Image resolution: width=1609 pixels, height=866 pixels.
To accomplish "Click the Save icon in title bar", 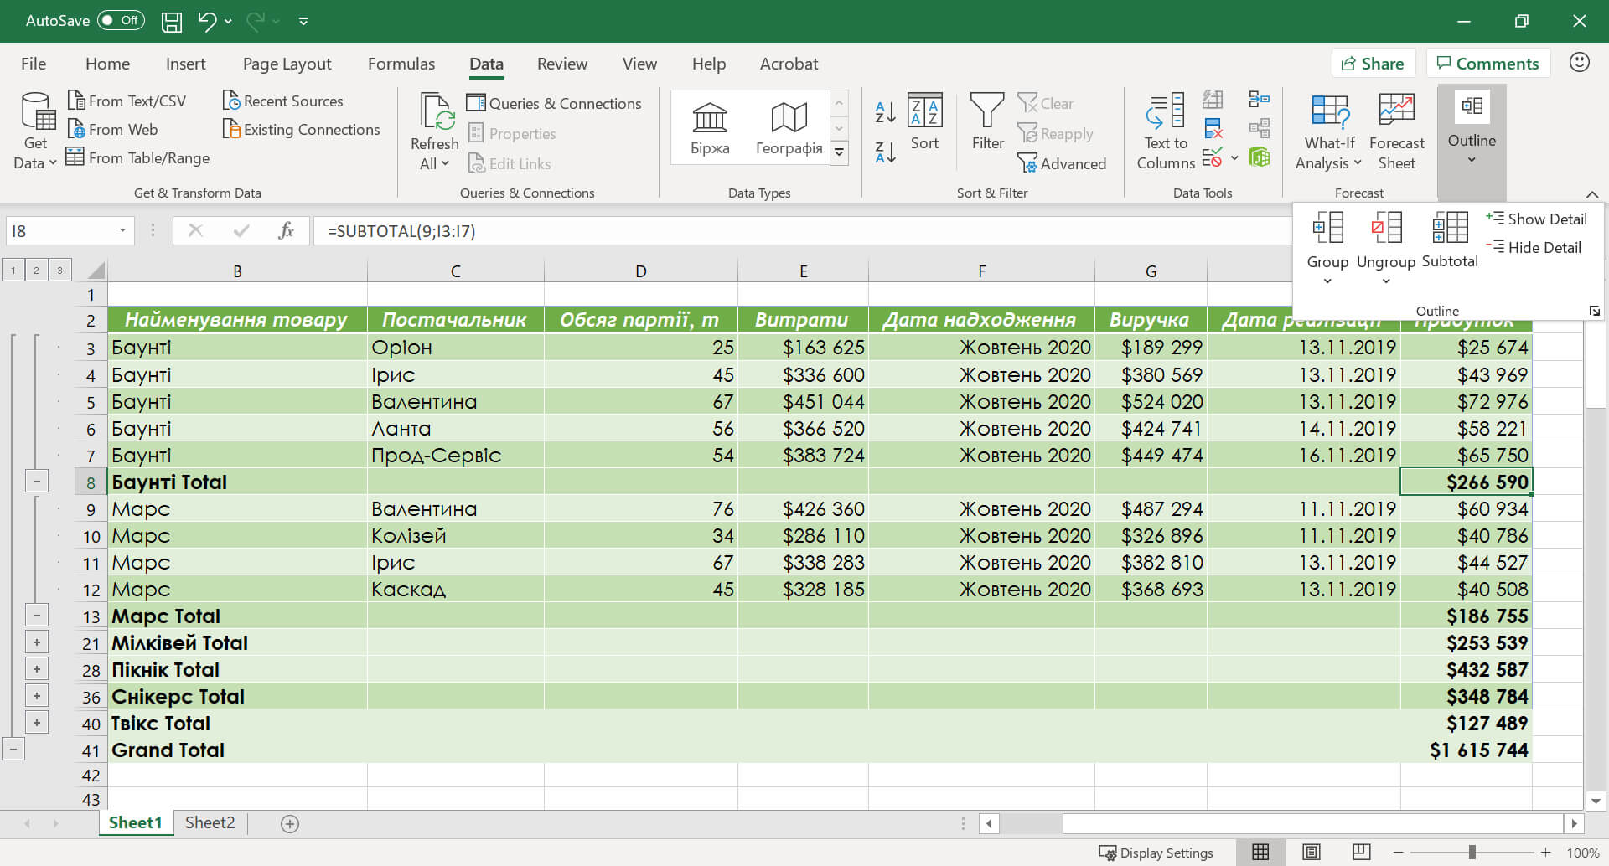I will click(171, 21).
